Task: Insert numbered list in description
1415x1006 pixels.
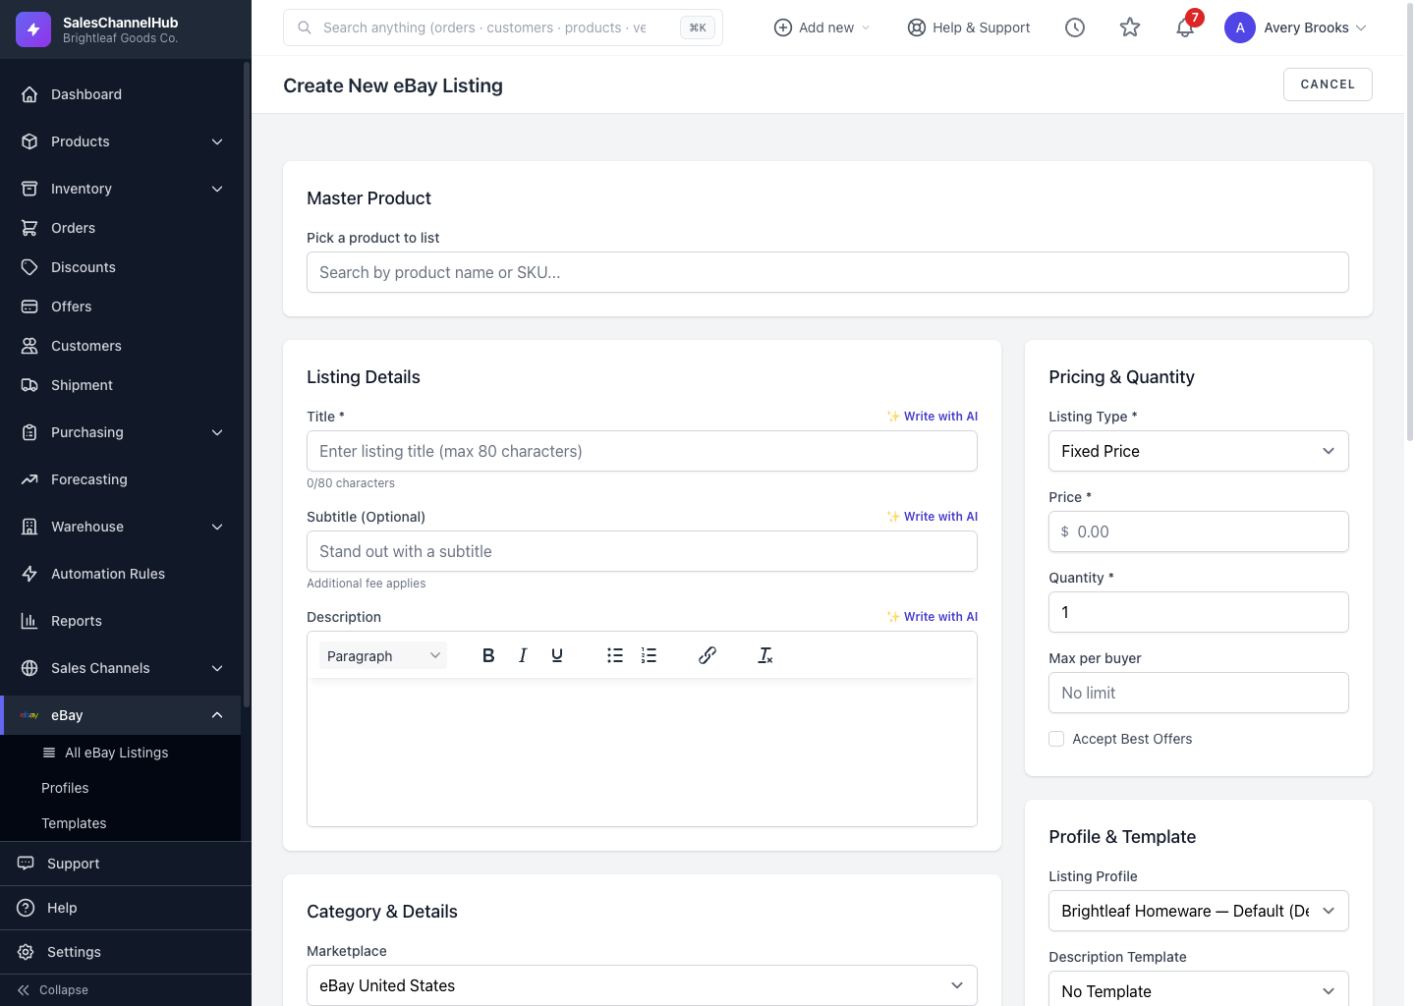Action: pos(649,655)
